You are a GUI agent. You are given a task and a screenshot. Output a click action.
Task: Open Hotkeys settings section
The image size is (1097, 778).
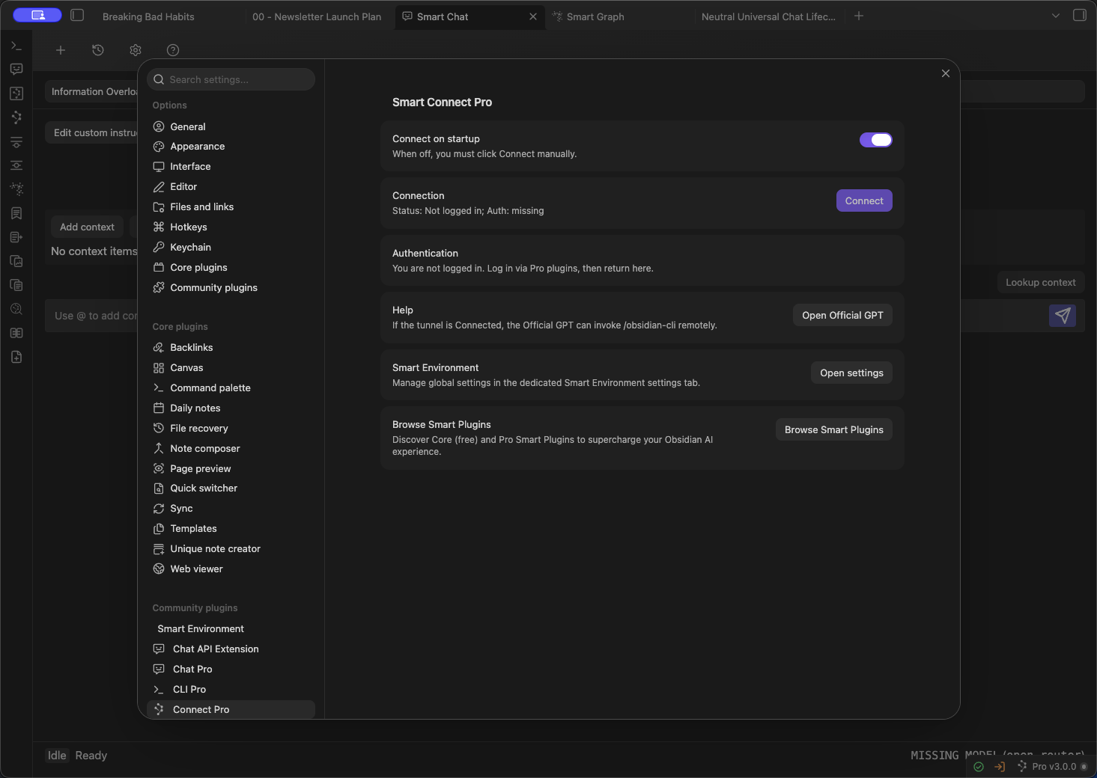pyautogui.click(x=231, y=227)
